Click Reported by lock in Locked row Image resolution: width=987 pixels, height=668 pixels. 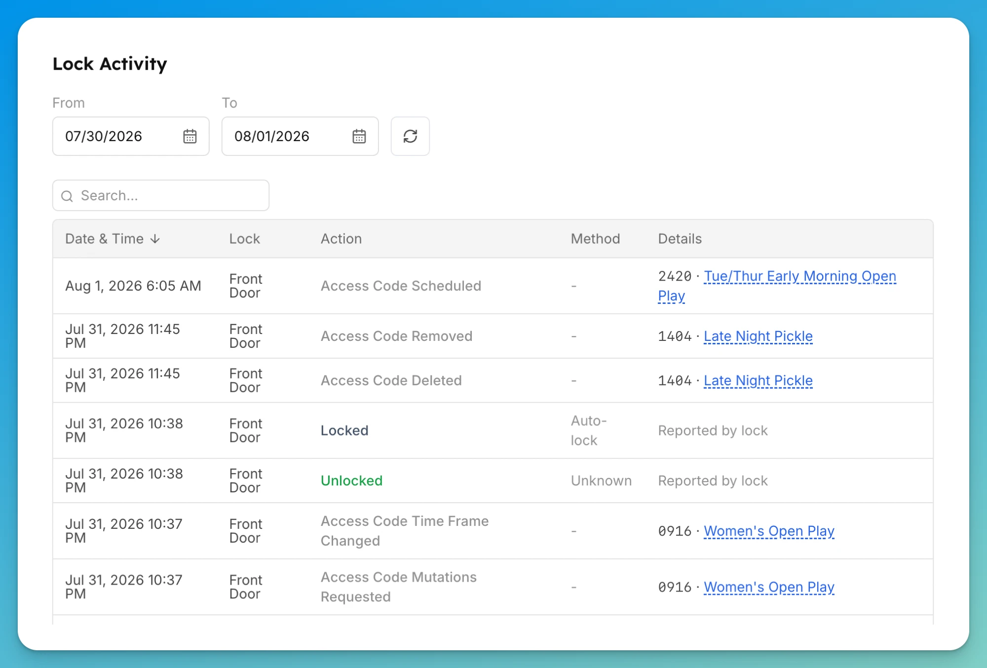click(x=713, y=431)
